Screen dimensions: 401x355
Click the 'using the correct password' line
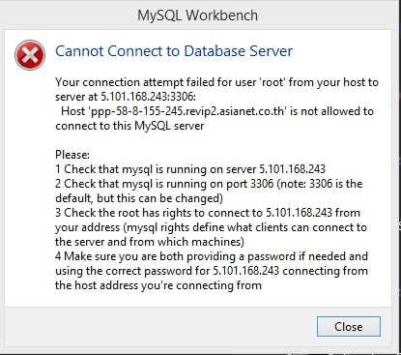coord(212,271)
